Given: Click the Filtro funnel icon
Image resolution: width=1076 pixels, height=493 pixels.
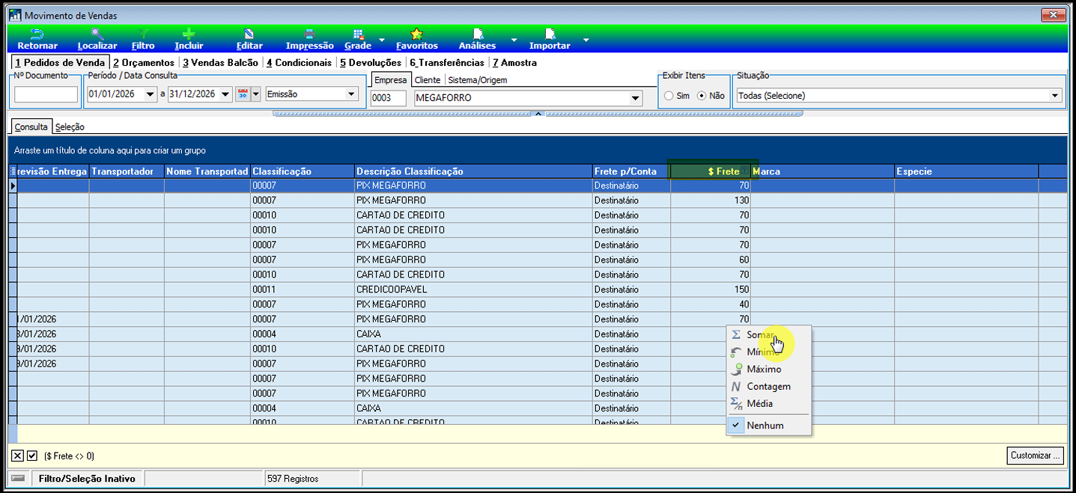Looking at the screenshot, I should click(143, 34).
